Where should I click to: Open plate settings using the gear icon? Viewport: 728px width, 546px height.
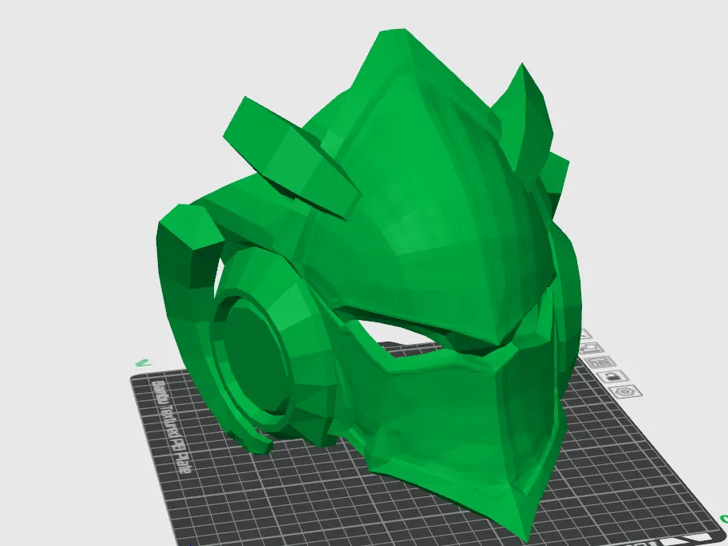pyautogui.click(x=624, y=391)
